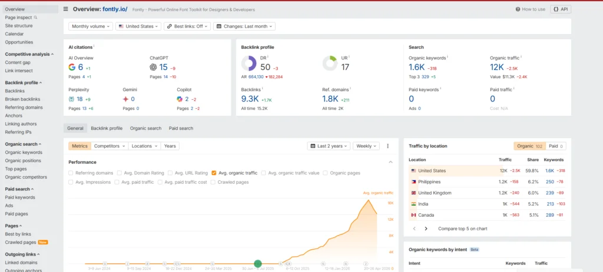Switch to the General tab

(x=75, y=128)
